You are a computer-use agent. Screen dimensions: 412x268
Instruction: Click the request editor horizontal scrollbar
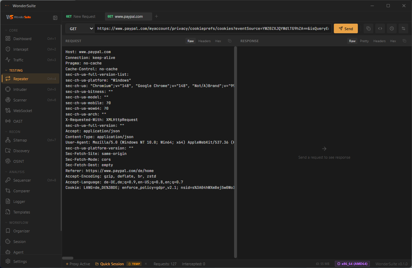coord(68,258)
